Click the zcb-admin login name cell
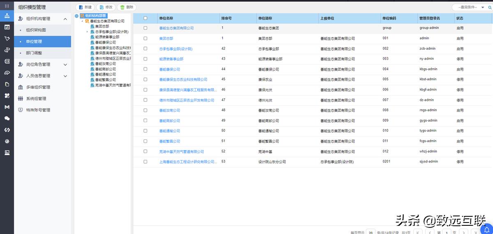The height and width of the screenshot is (234, 493). tap(427, 49)
